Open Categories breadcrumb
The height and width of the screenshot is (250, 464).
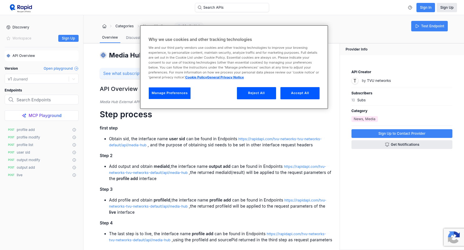pyautogui.click(x=124, y=26)
